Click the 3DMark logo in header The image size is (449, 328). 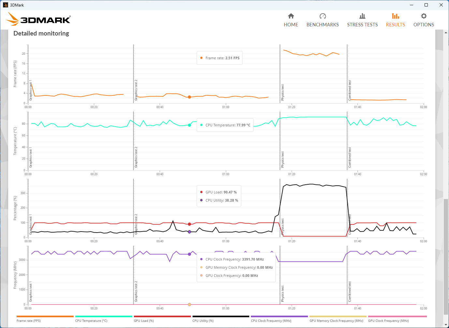click(x=38, y=20)
